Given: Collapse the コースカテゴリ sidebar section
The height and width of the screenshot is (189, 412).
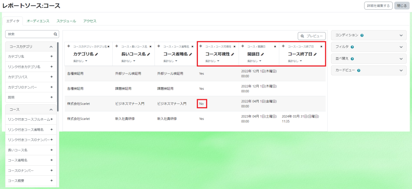Looking at the screenshot, I should (x=51, y=47).
